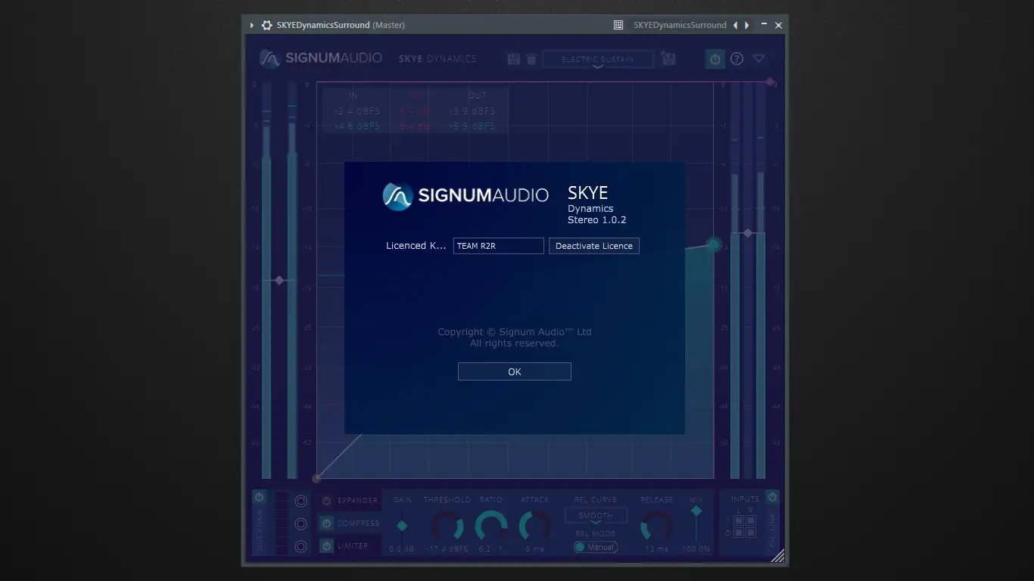Click the Signum Audio logo in the licence dialog
1034x581 pixels.
pos(466,196)
